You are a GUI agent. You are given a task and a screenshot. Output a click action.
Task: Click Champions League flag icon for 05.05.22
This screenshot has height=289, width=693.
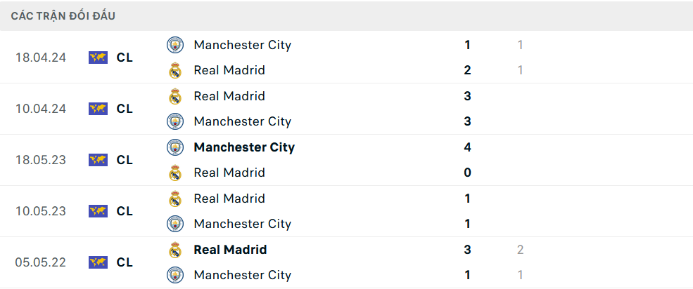pos(98,262)
